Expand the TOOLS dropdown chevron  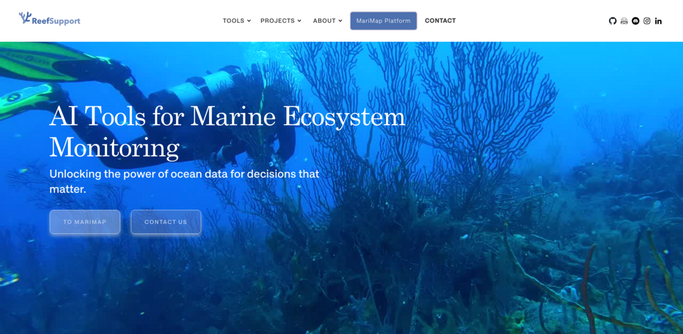point(249,20)
